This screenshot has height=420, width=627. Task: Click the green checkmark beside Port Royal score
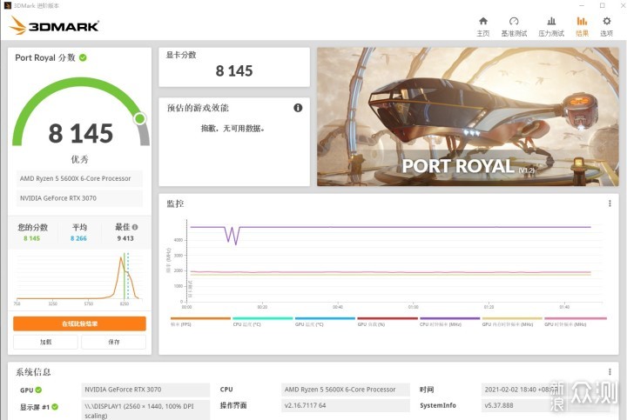tap(83, 57)
